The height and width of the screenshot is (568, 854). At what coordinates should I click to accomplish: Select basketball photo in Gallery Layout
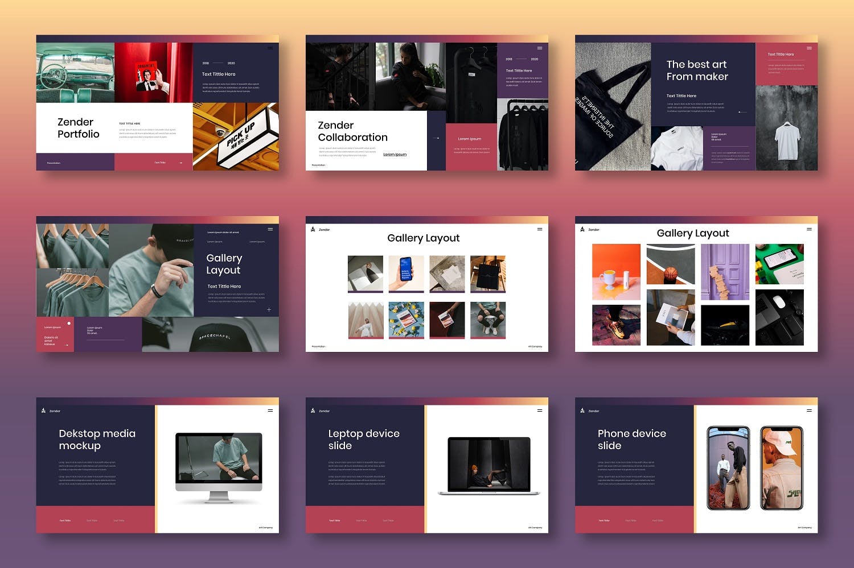click(671, 265)
